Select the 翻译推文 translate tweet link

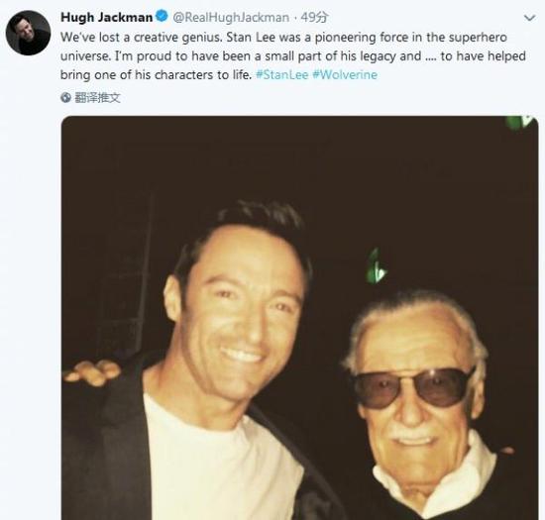click(x=97, y=98)
